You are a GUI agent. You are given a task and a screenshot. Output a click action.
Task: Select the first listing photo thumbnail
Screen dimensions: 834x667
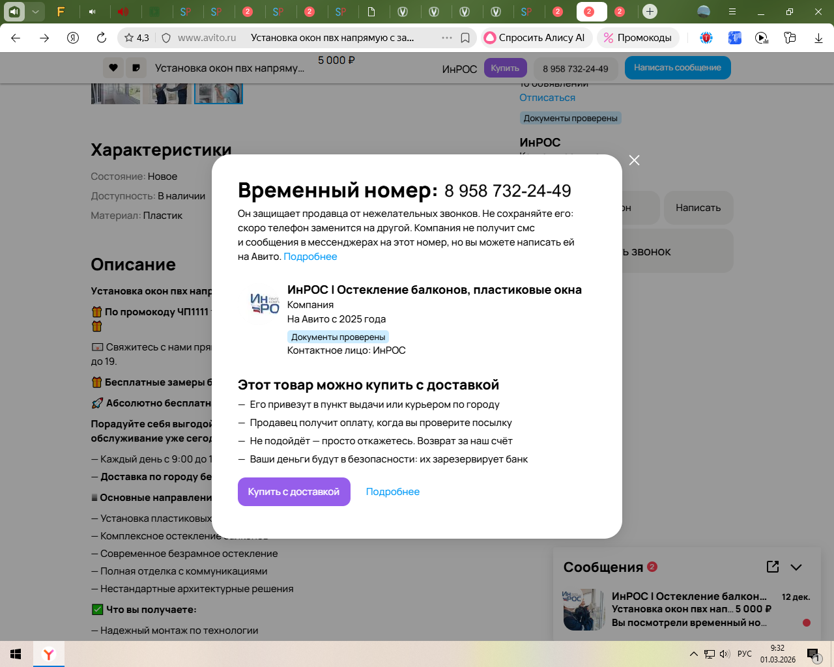tap(115, 94)
